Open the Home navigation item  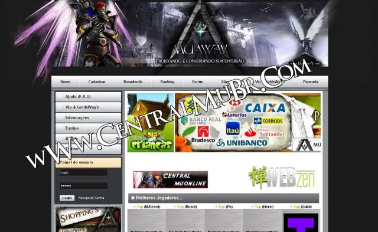tap(66, 82)
